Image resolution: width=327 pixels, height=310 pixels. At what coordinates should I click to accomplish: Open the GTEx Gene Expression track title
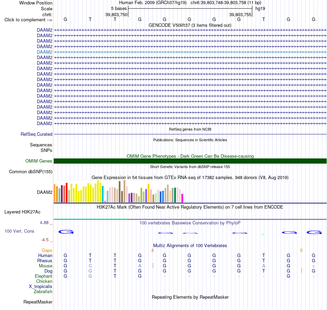coord(190,178)
